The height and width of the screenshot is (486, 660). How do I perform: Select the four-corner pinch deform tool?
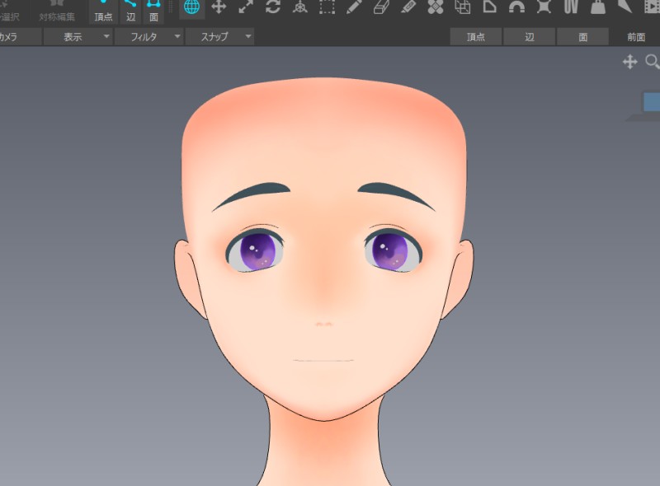pos(544,7)
